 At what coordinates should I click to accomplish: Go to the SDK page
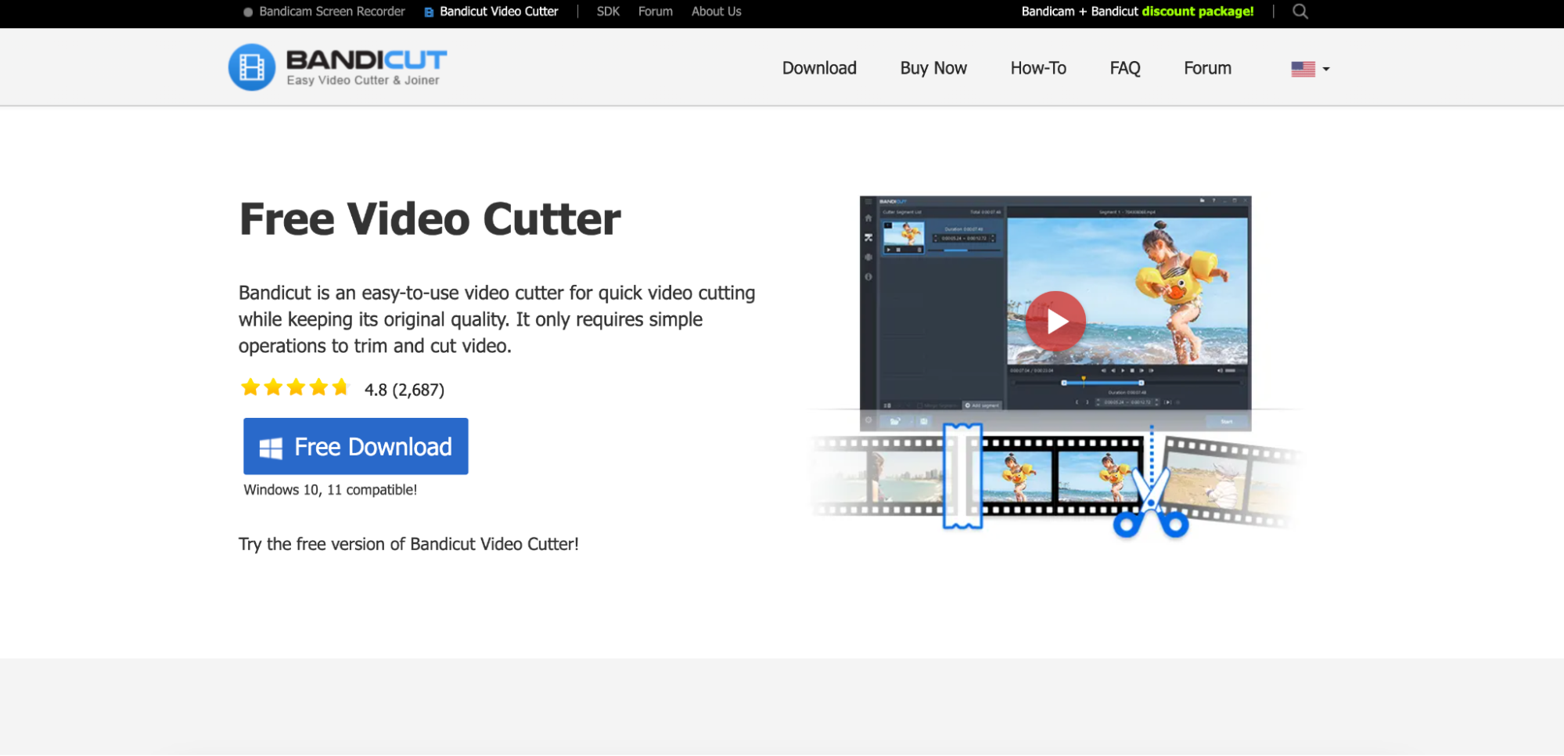click(608, 12)
